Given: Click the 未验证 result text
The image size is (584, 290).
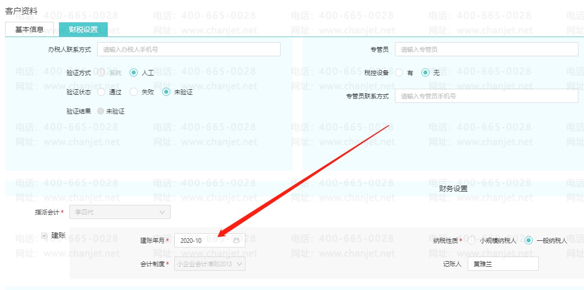Looking at the screenshot, I should click(x=115, y=111).
